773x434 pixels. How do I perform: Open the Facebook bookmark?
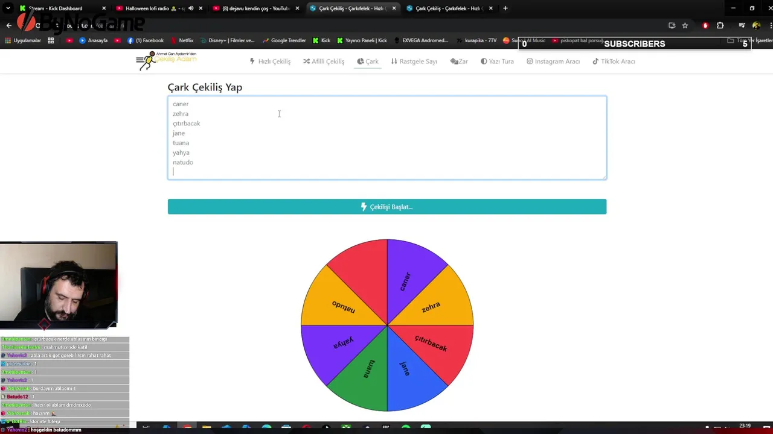pos(146,40)
